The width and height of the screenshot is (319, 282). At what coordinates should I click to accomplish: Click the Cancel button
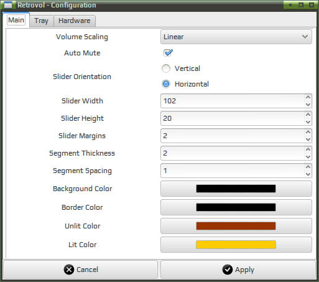[81, 270]
